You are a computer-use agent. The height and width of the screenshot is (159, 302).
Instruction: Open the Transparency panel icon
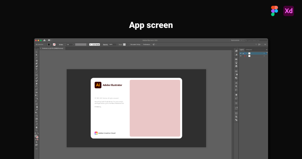(236, 78)
